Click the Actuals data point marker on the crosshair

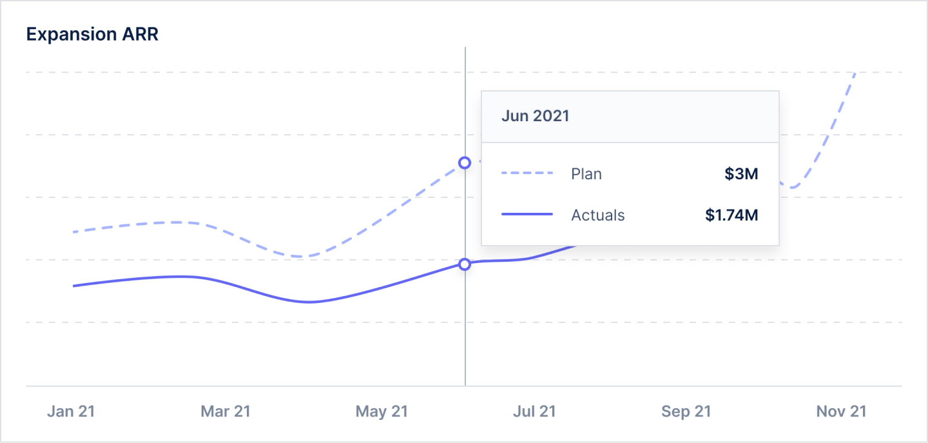pos(465,264)
